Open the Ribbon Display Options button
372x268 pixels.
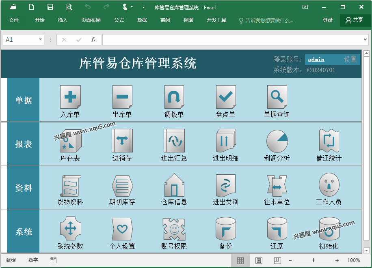pyautogui.click(x=305, y=7)
